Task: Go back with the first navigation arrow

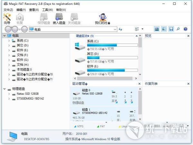Action: 8,29
